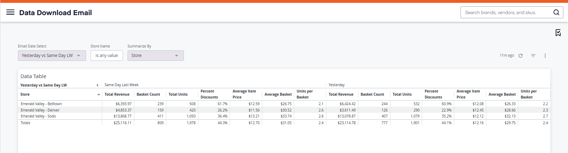This screenshot has height=153, width=568.
Task: Toggle the dashboard filters icon
Action: click(x=533, y=56)
